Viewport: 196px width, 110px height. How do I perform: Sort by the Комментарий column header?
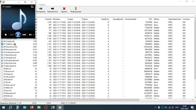(x=131, y=19)
